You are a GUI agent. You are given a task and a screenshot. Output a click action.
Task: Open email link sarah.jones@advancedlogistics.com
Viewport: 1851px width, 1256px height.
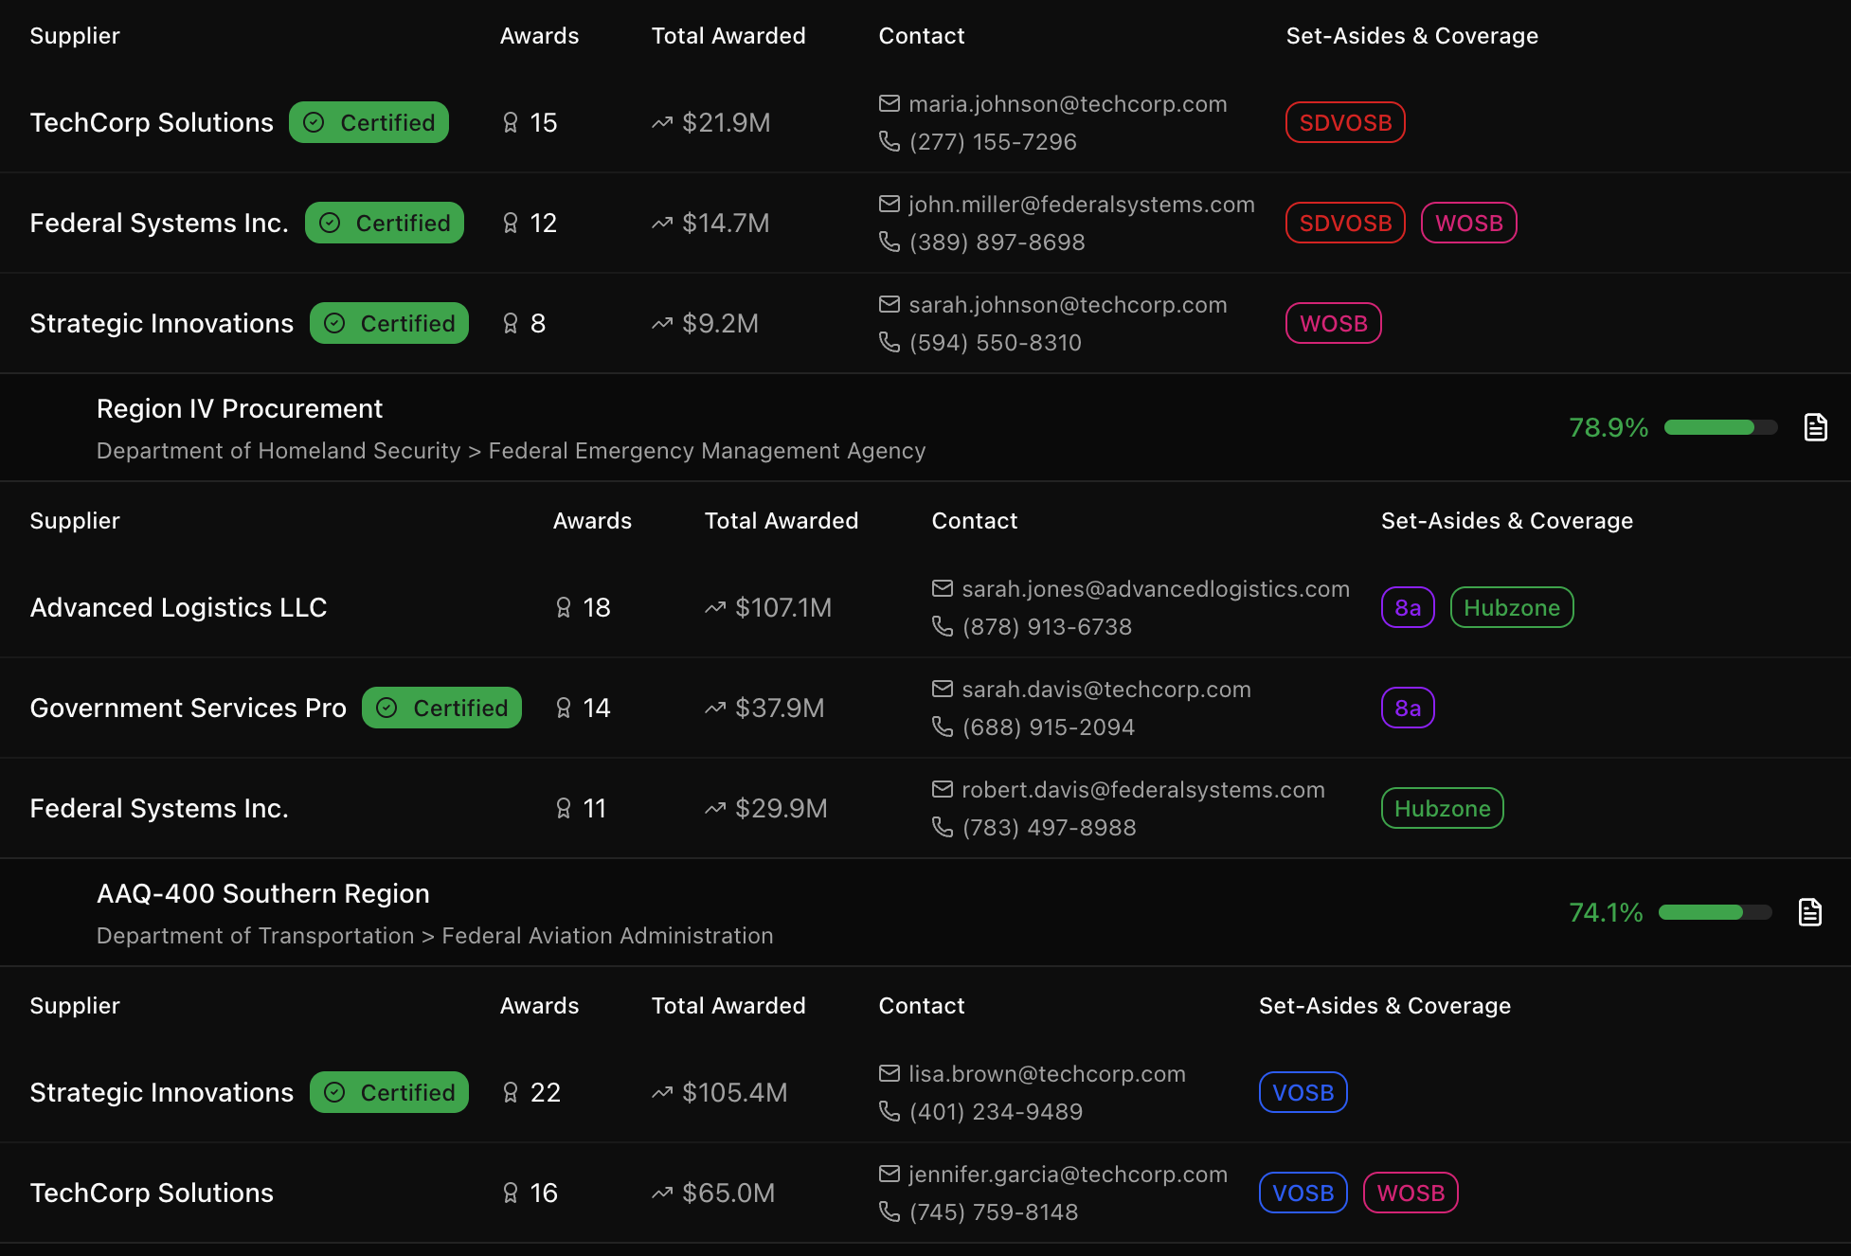coord(1155,589)
